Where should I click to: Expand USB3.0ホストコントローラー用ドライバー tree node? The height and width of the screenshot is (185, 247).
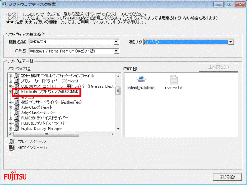[x=10, y=86]
